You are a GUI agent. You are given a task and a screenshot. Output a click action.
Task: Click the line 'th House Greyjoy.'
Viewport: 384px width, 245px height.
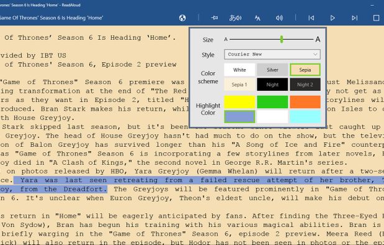point(37,118)
